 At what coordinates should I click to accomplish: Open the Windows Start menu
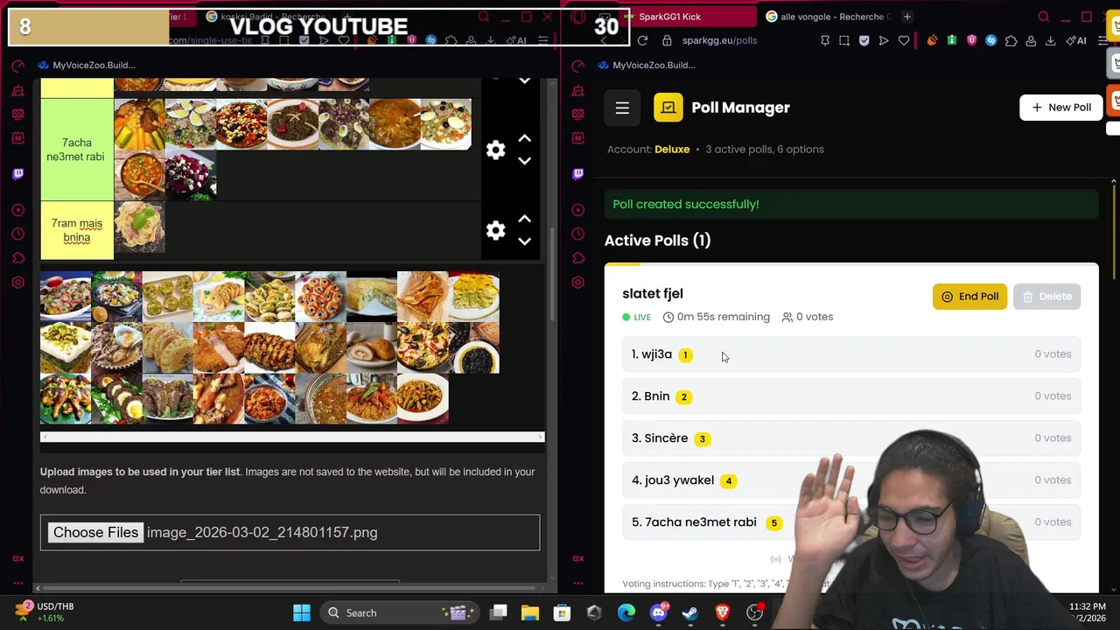coord(302,612)
